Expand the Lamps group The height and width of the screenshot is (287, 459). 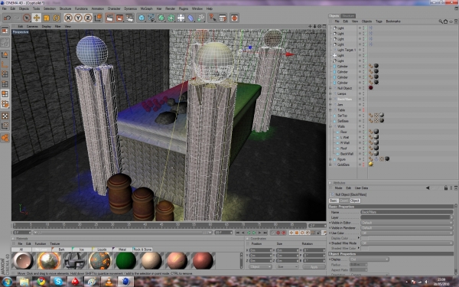330,93
